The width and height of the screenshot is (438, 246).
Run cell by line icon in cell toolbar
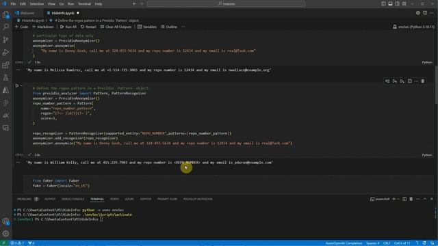click(x=387, y=81)
